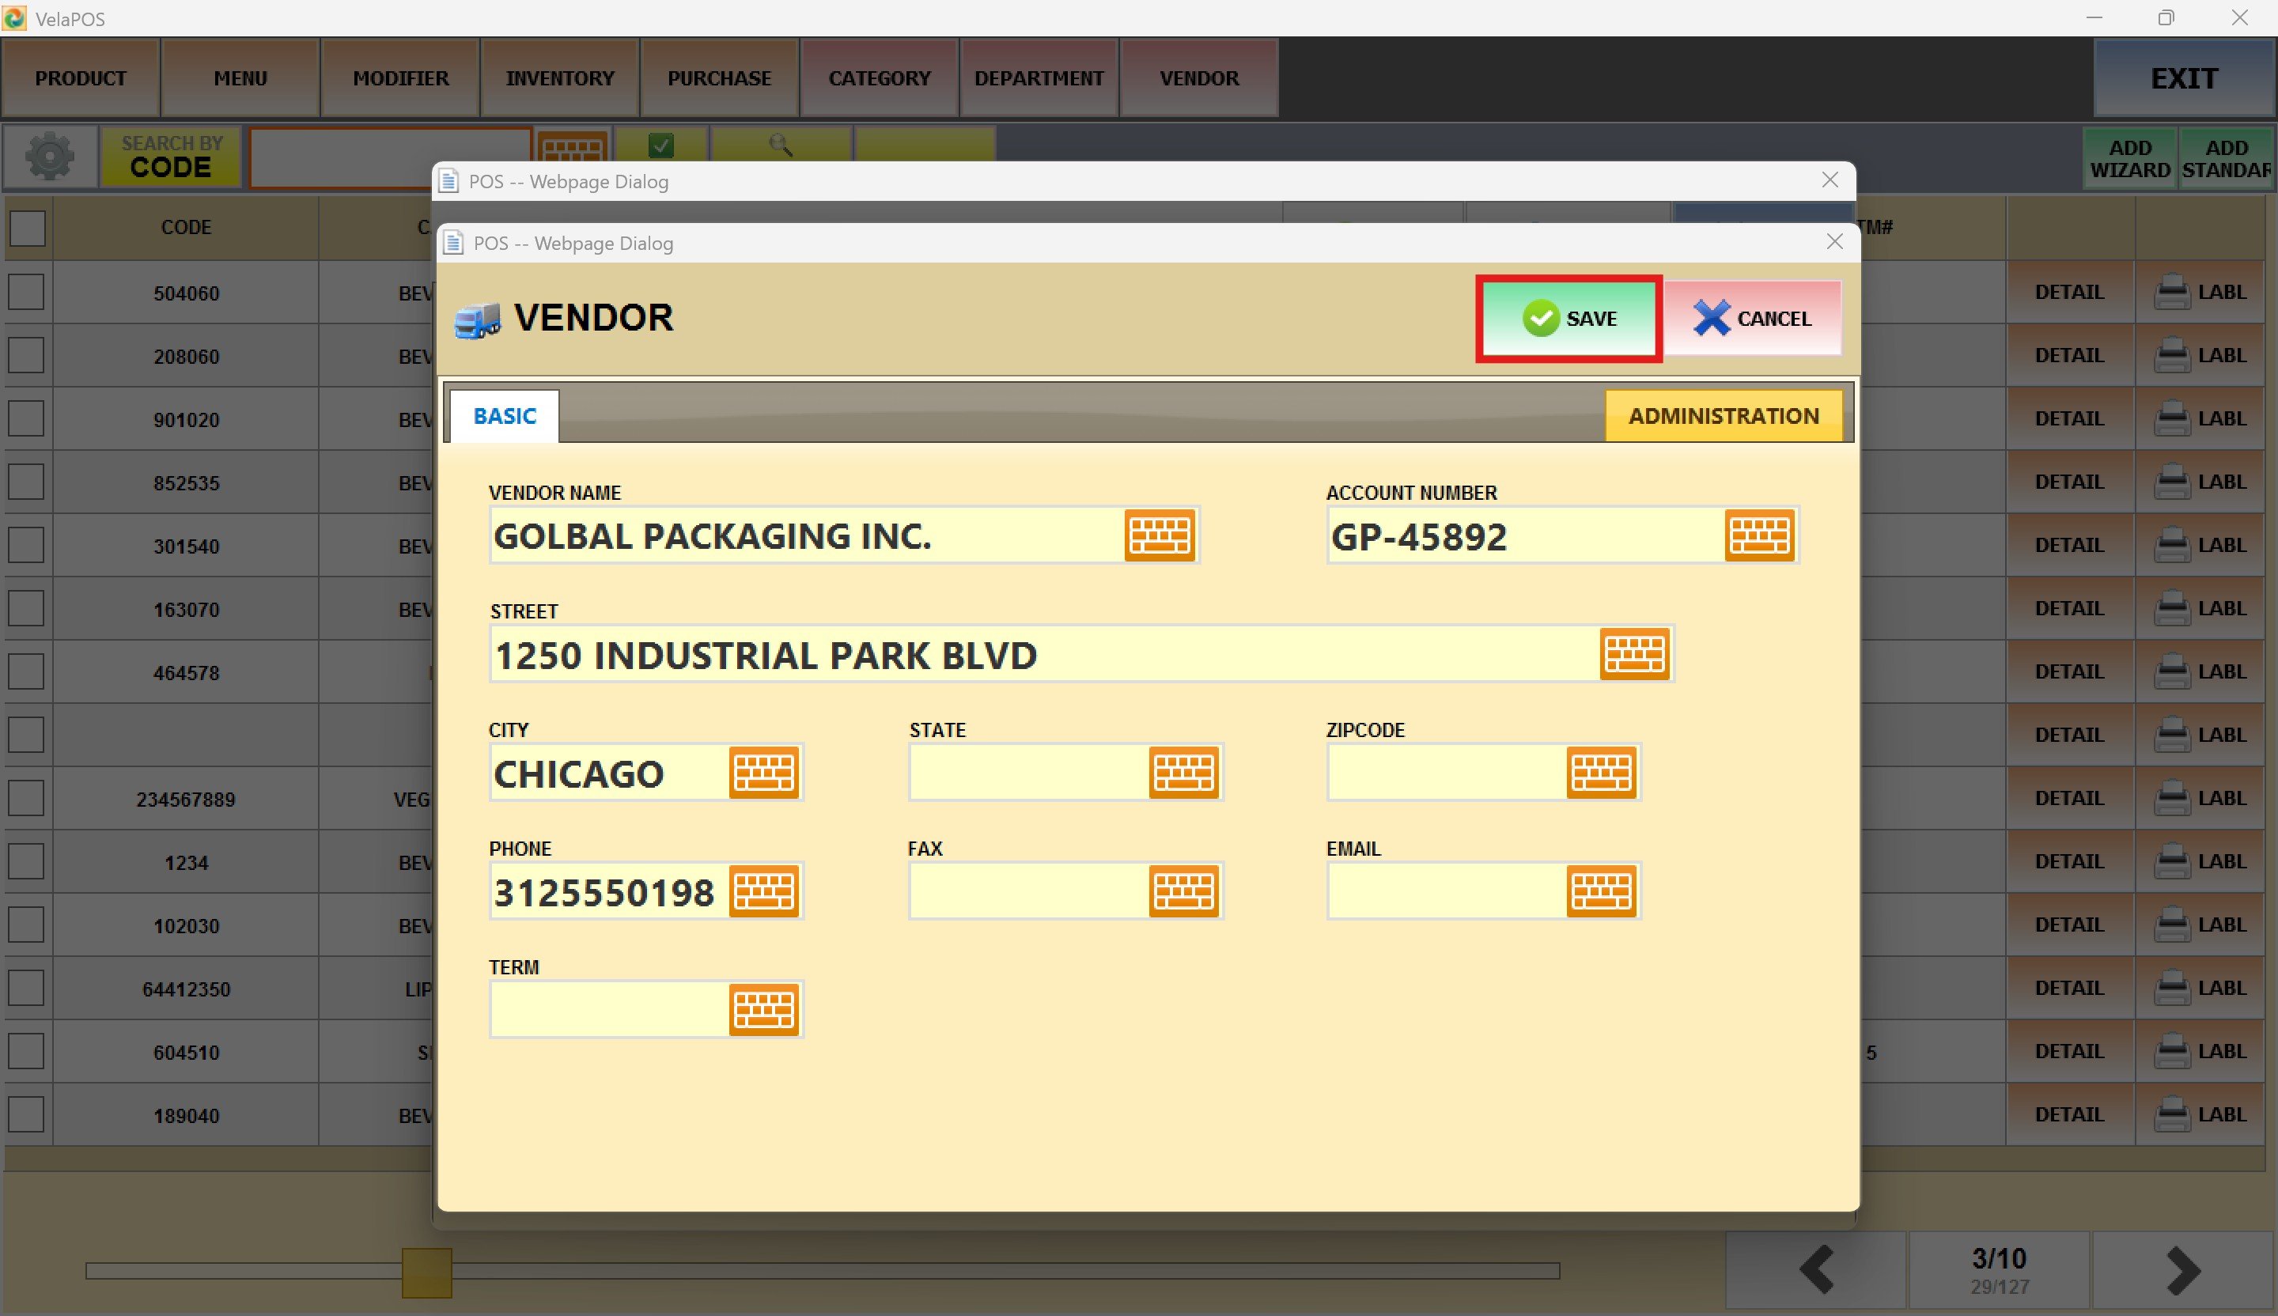
Task: Open on-screen keyboard for Account Number
Action: (x=1758, y=535)
